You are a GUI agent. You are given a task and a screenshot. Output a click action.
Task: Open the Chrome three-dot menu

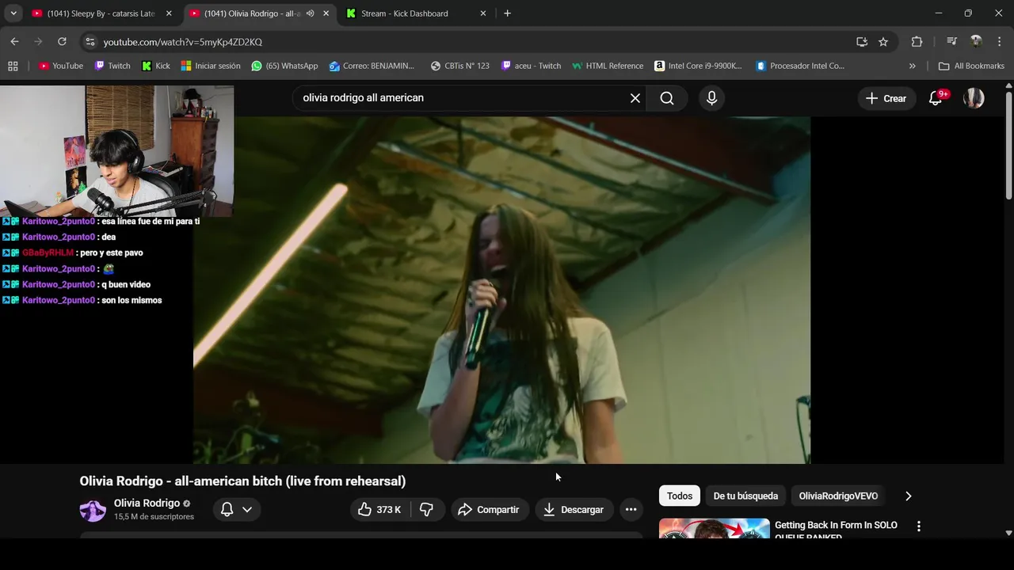point(999,42)
